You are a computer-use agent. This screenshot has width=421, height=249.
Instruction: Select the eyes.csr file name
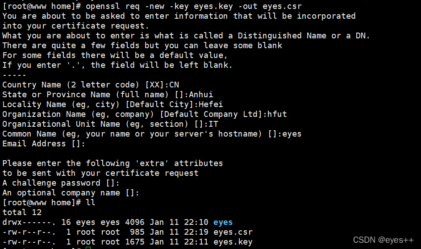(x=233, y=232)
